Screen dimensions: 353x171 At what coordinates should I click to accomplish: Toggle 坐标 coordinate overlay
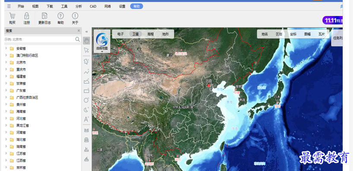(293, 34)
